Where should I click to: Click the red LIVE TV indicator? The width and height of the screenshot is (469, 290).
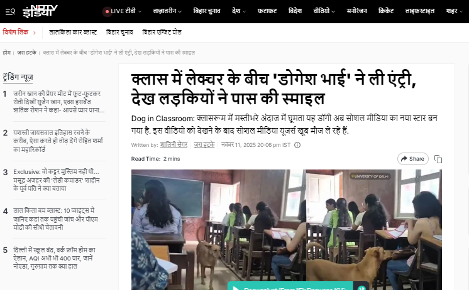tap(106, 11)
